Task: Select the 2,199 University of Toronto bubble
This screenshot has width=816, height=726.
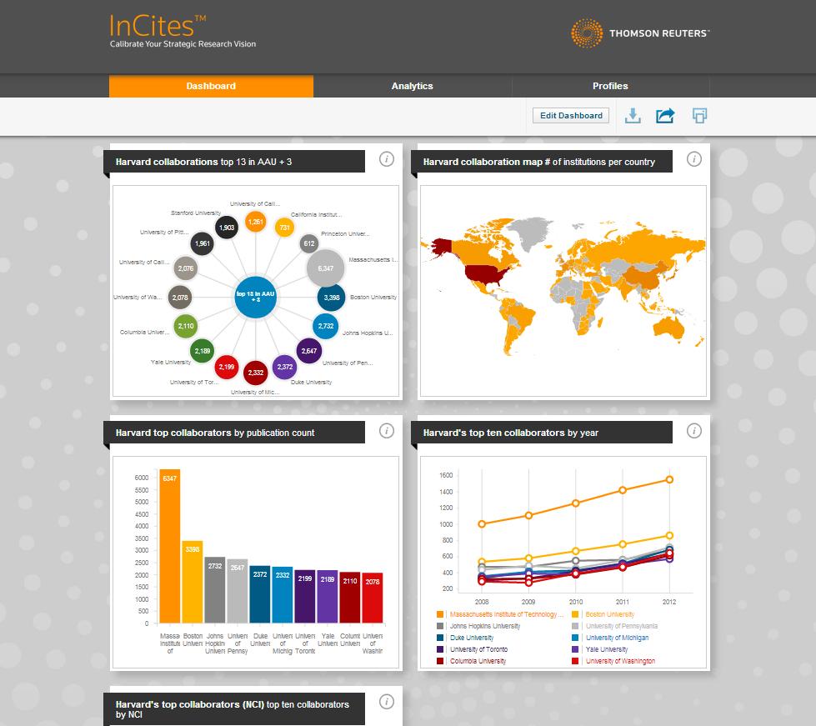Action: click(227, 367)
